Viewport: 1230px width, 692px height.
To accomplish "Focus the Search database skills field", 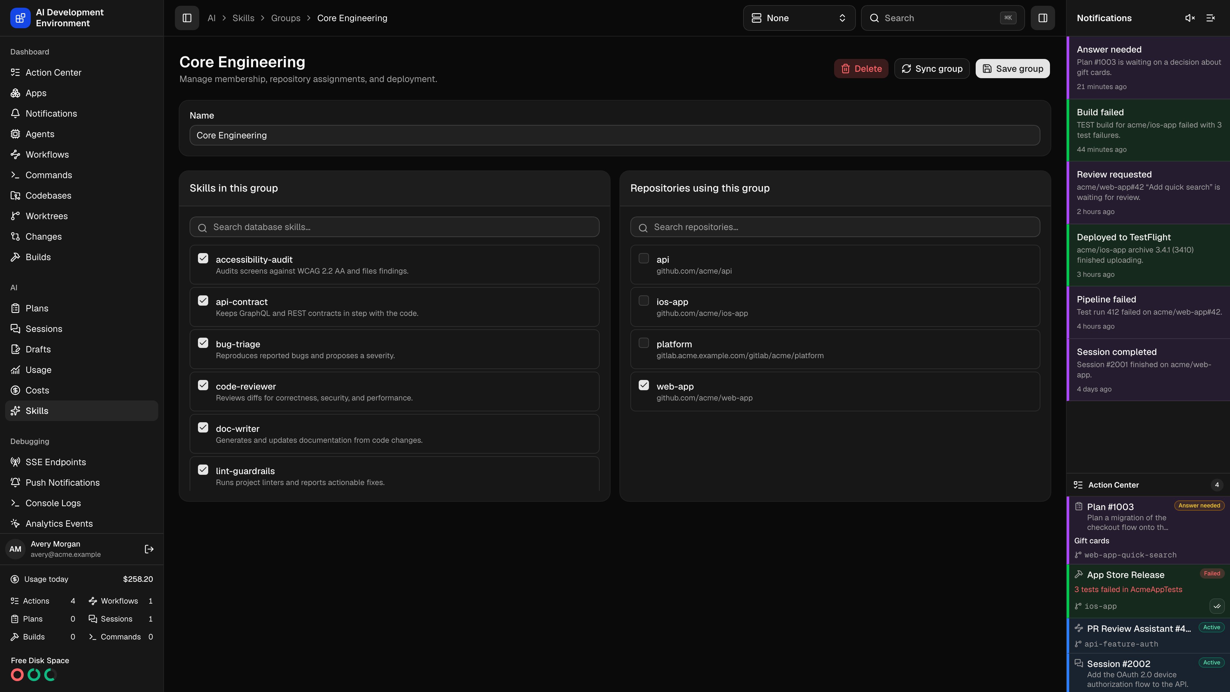I will click(394, 227).
